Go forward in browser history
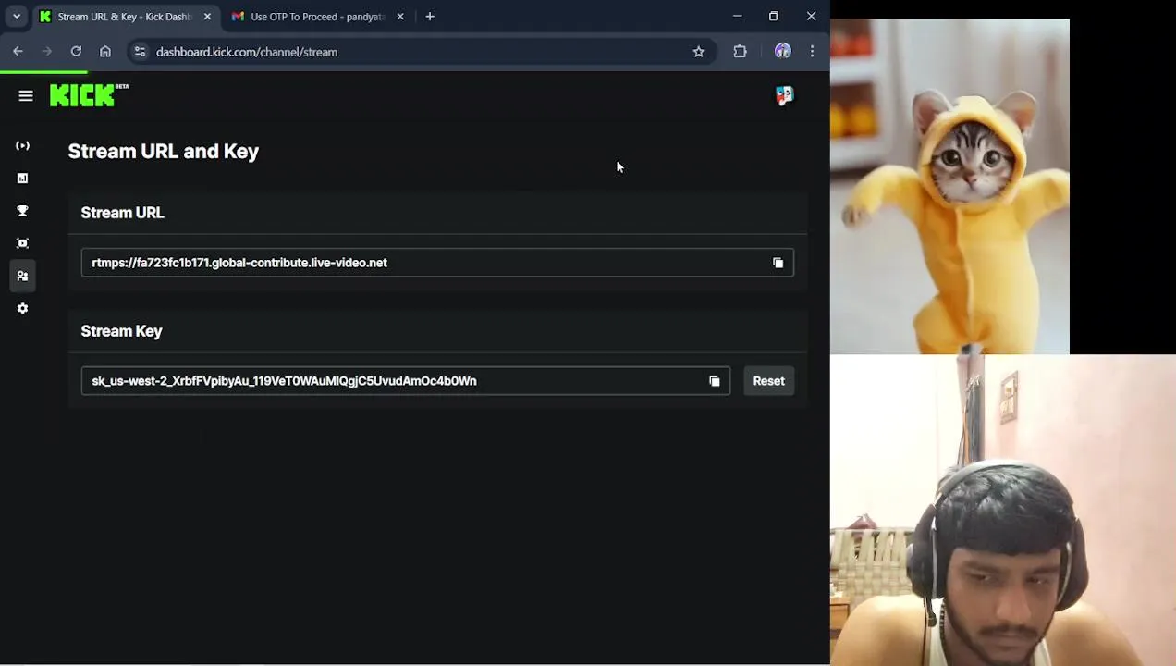1176x666 pixels. (x=46, y=52)
